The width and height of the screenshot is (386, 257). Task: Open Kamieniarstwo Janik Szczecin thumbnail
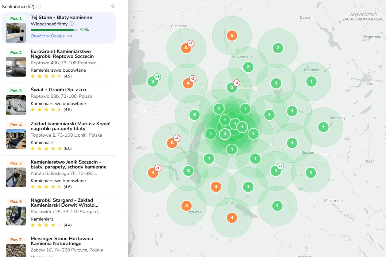tap(16, 177)
